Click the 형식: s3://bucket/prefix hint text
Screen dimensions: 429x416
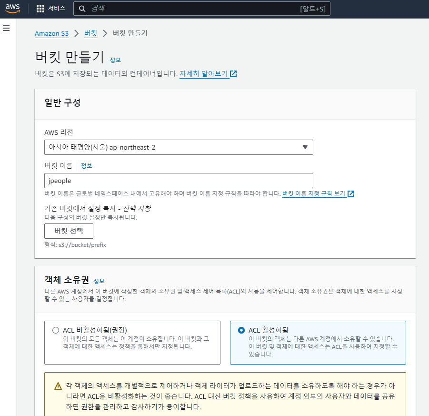point(75,245)
